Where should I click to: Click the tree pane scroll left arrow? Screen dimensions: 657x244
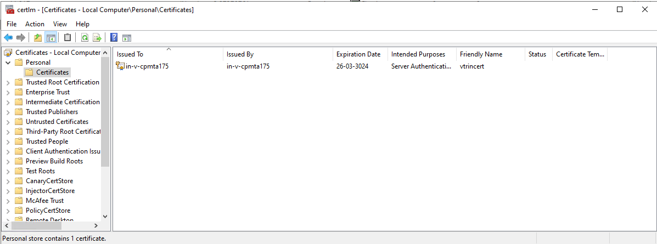(6, 225)
